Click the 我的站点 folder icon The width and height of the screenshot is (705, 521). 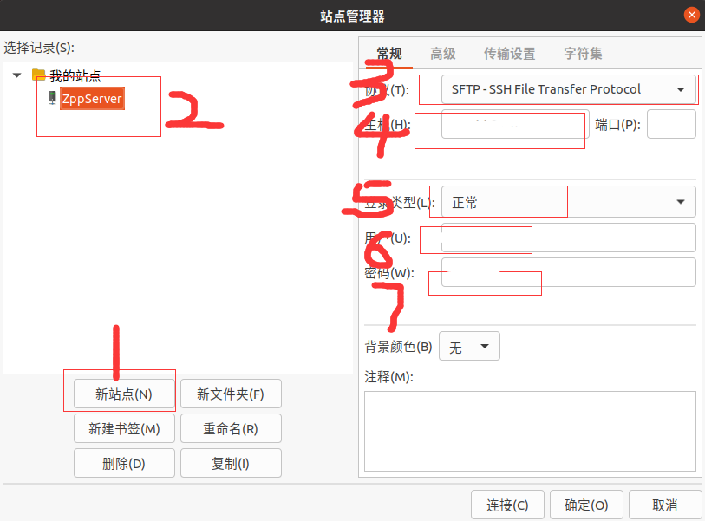pos(39,75)
